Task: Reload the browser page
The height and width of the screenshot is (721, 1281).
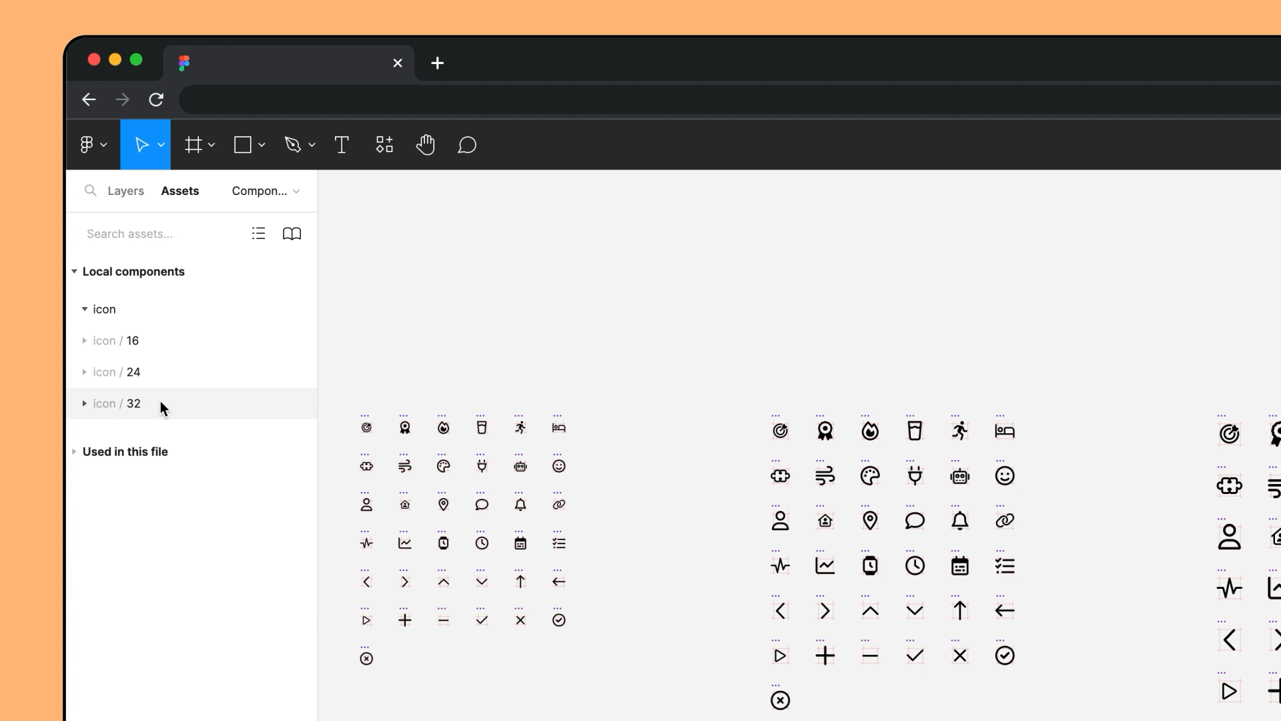Action: pos(156,99)
